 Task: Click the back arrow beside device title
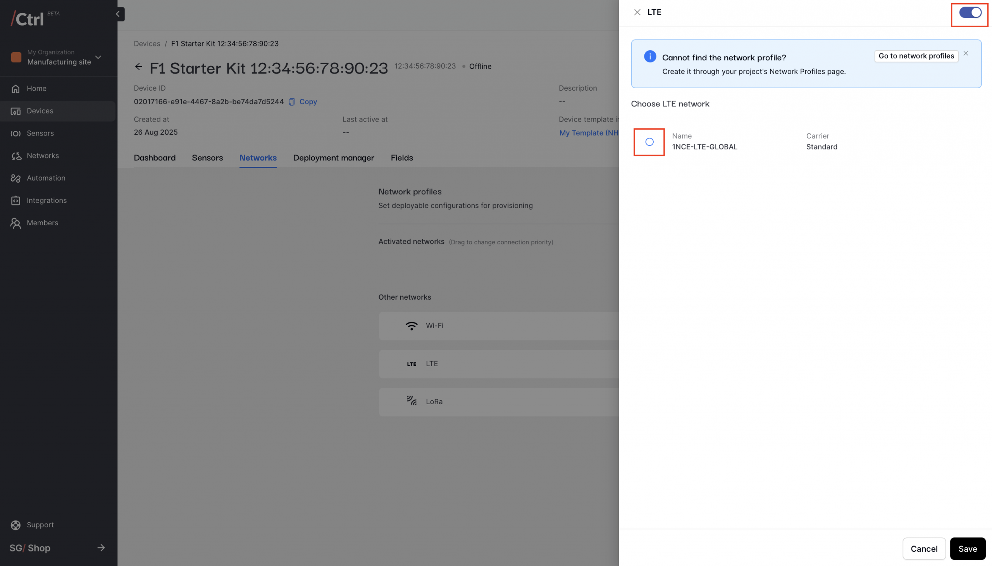point(138,67)
